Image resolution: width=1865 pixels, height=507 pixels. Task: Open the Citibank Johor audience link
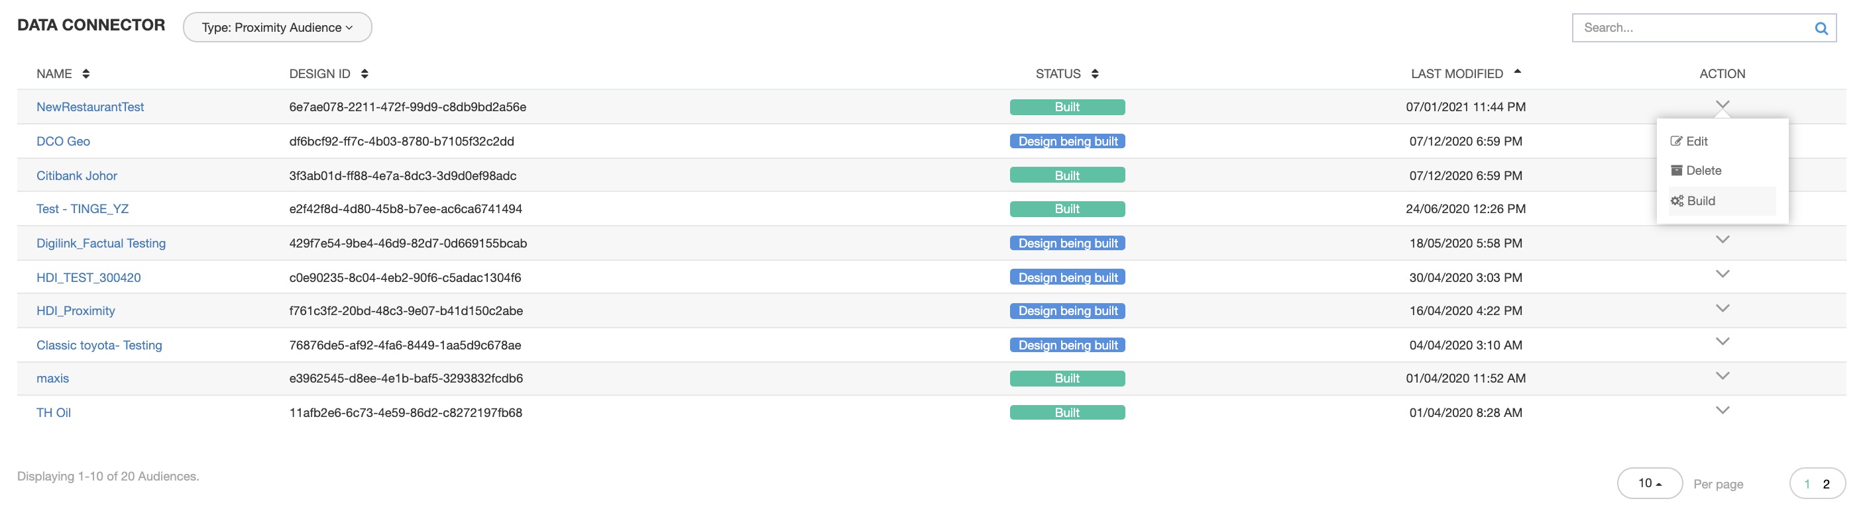pos(77,176)
